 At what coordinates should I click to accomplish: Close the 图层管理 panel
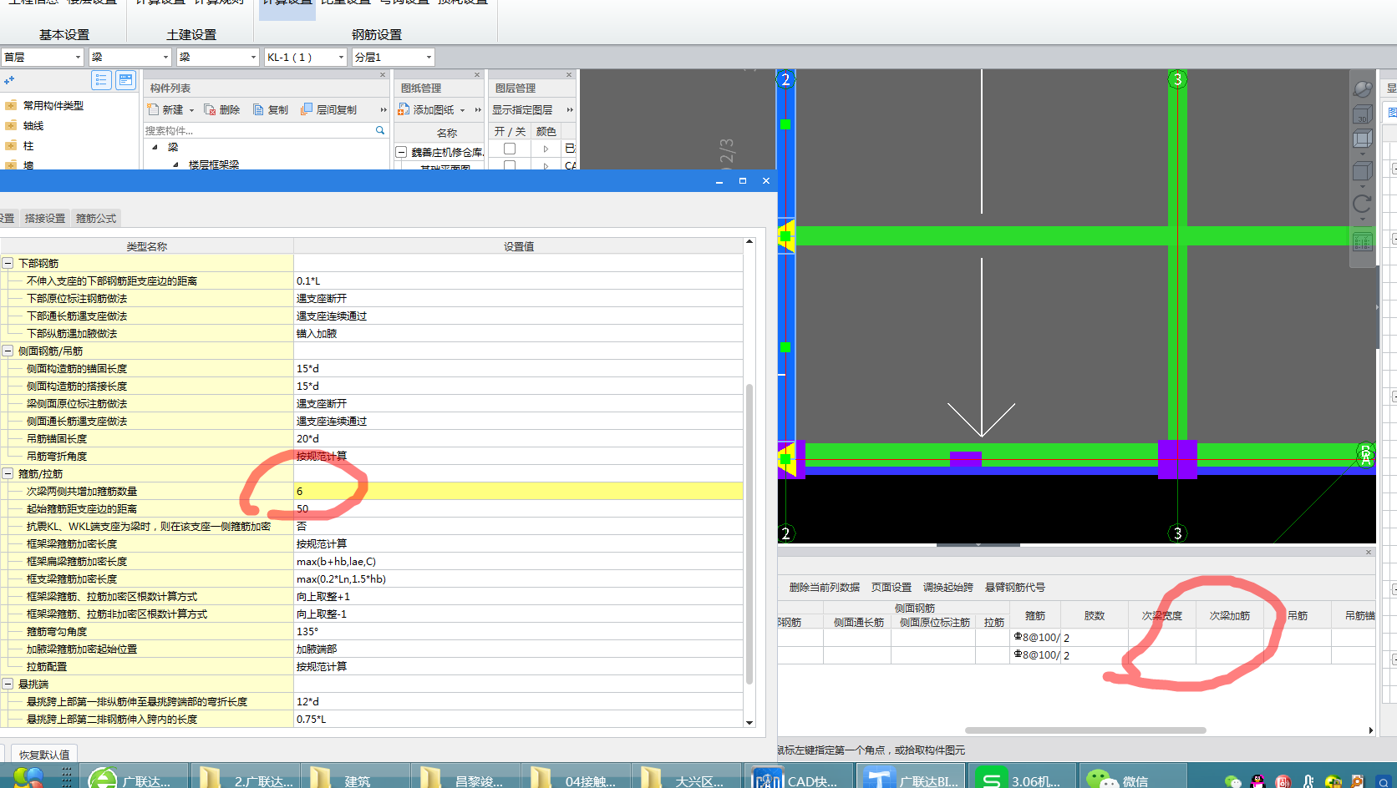click(568, 75)
